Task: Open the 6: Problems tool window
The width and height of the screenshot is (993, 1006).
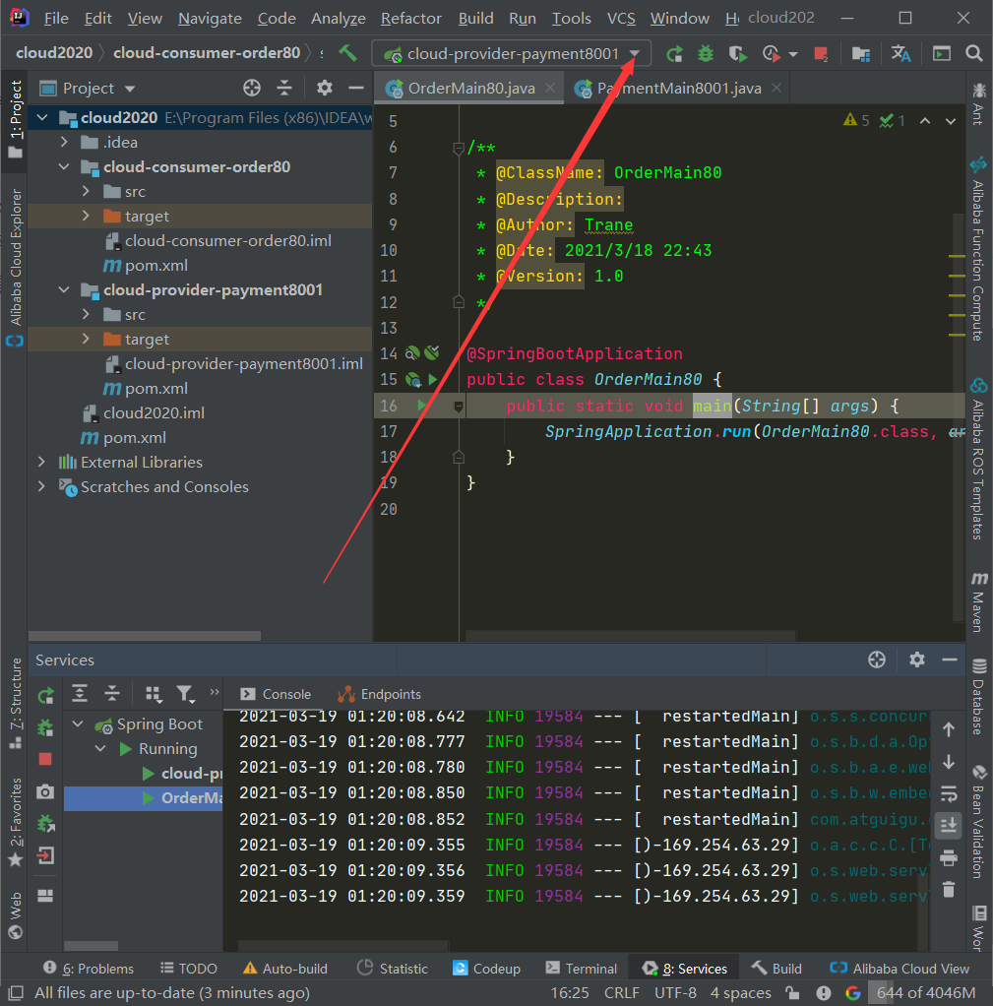Action: coord(89,969)
